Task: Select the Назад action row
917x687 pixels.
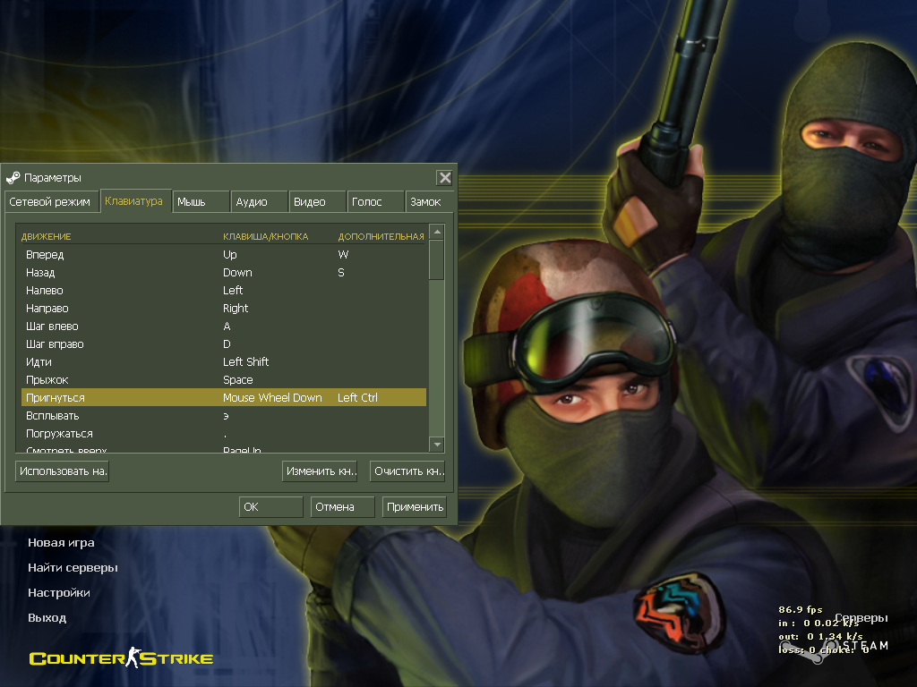Action: click(x=223, y=273)
